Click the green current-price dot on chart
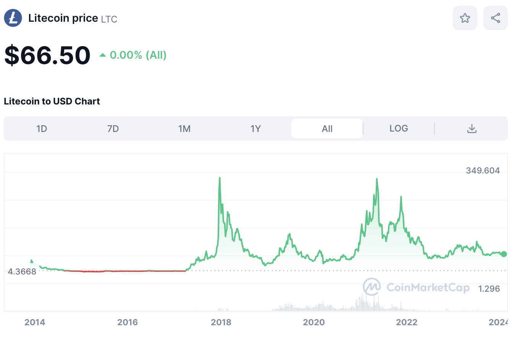The height and width of the screenshot is (342, 512). (x=504, y=254)
